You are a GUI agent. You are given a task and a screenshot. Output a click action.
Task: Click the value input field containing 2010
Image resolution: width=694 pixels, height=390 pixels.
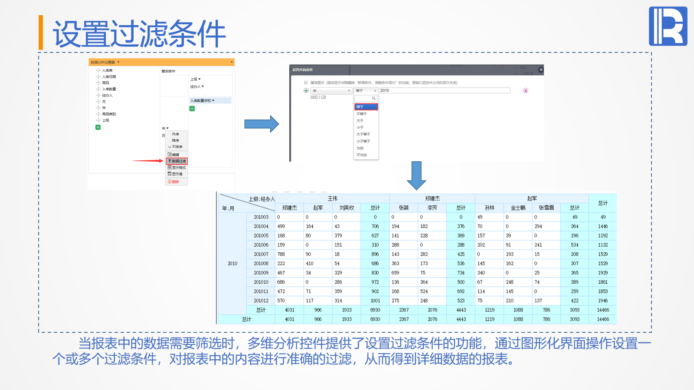445,91
